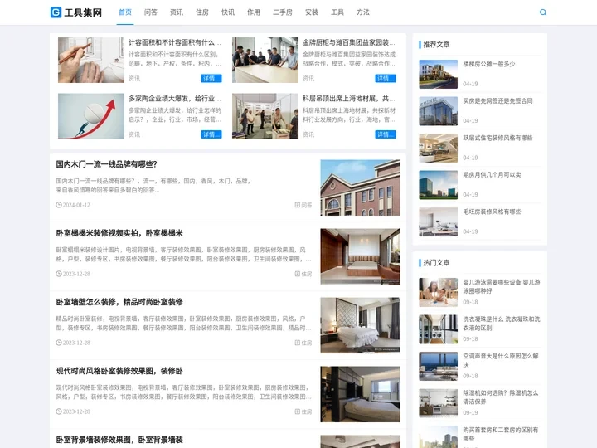Viewport: 597px width, 448px height.
Task: Open the 安装 navigation item
Action: [x=312, y=12]
